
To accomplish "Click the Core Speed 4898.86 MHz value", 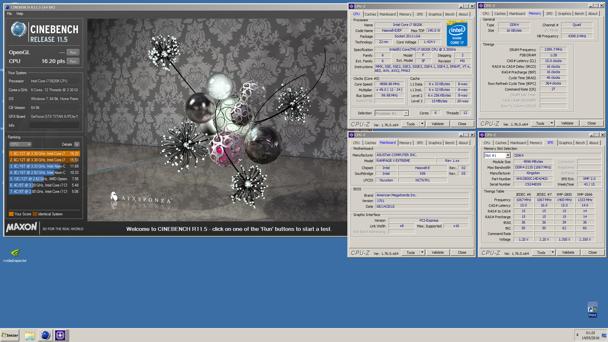I will tap(389, 84).
